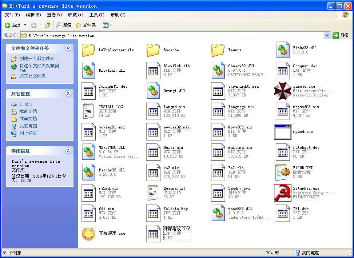Click 共享此文件夹 link

(x=32, y=76)
